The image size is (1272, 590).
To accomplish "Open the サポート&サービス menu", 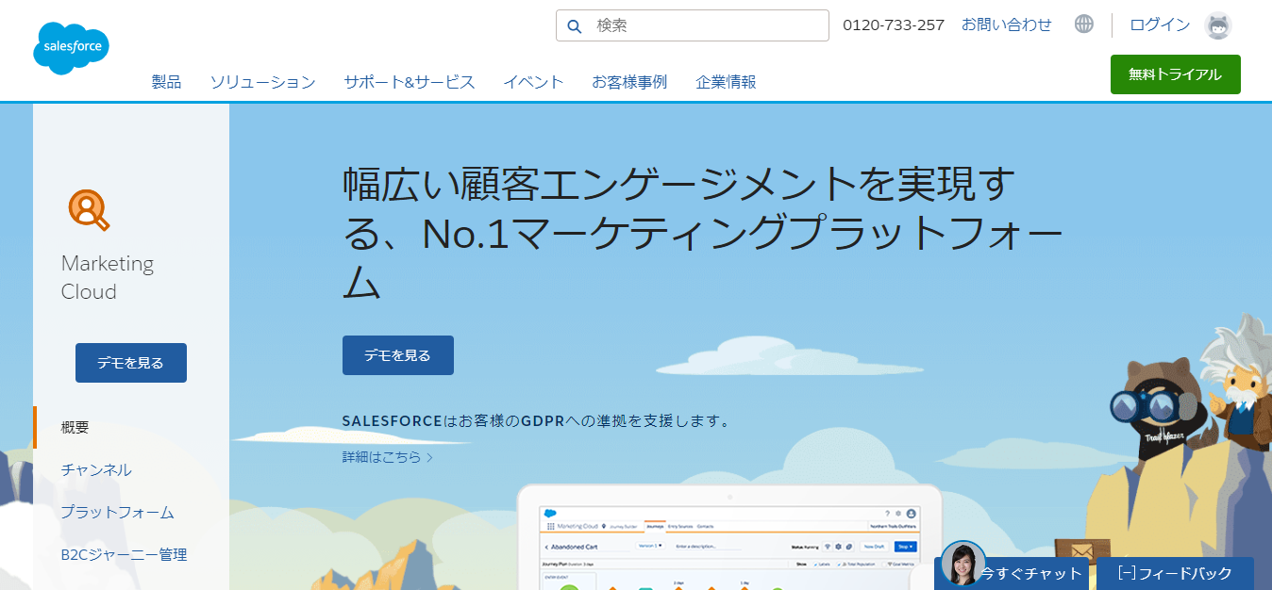I will (x=410, y=82).
